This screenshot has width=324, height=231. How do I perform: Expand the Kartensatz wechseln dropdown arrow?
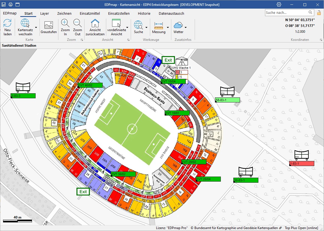(x=36, y=27)
